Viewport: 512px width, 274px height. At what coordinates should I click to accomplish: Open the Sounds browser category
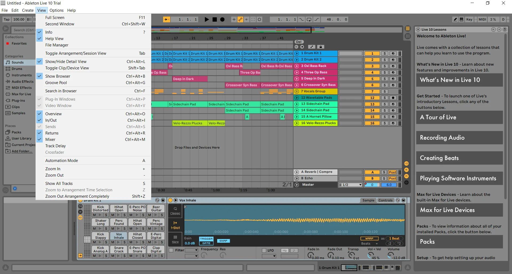18,62
